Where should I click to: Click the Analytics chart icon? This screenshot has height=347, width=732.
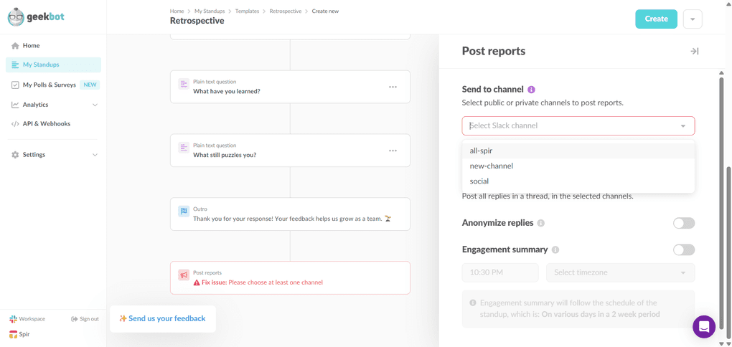click(x=15, y=105)
